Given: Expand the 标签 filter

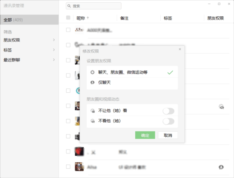Looking at the screenshot, I should click(54, 50).
